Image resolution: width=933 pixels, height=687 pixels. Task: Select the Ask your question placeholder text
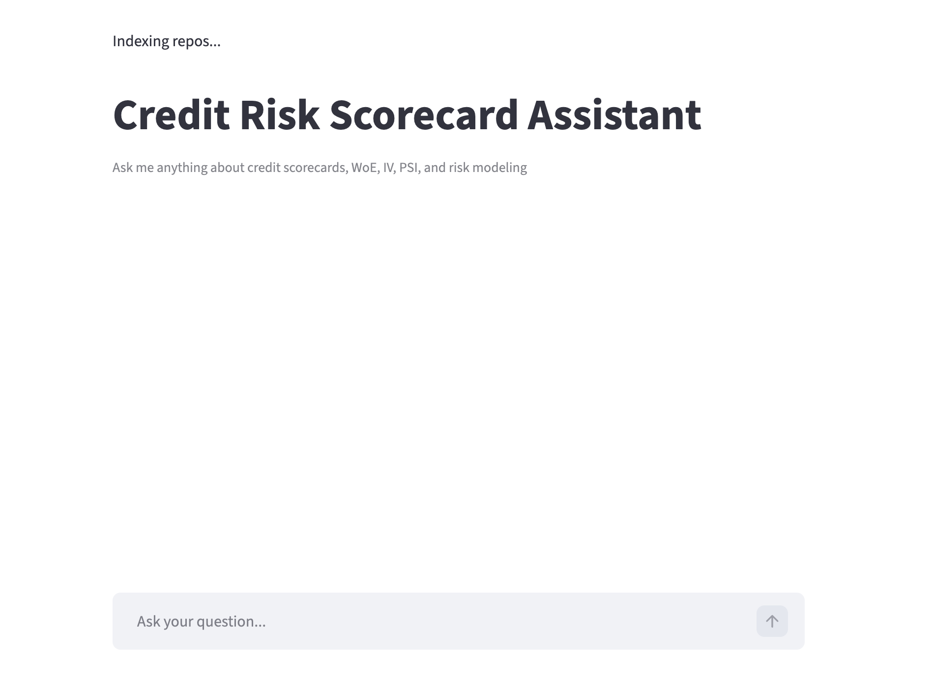pyautogui.click(x=202, y=621)
